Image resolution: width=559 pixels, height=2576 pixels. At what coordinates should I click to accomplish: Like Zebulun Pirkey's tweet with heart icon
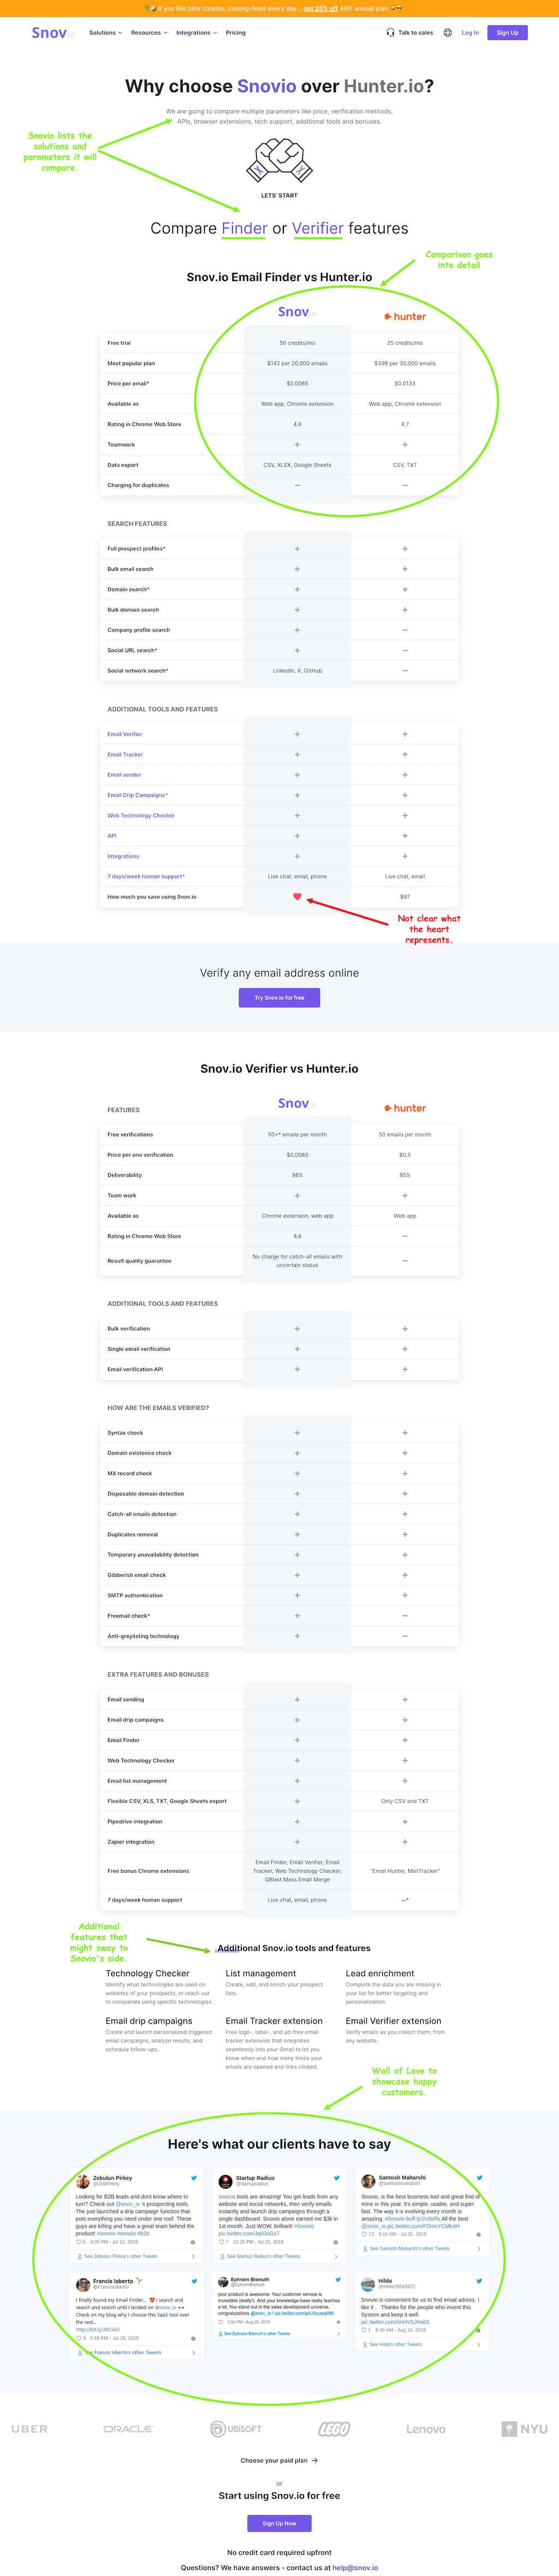(x=79, y=2242)
